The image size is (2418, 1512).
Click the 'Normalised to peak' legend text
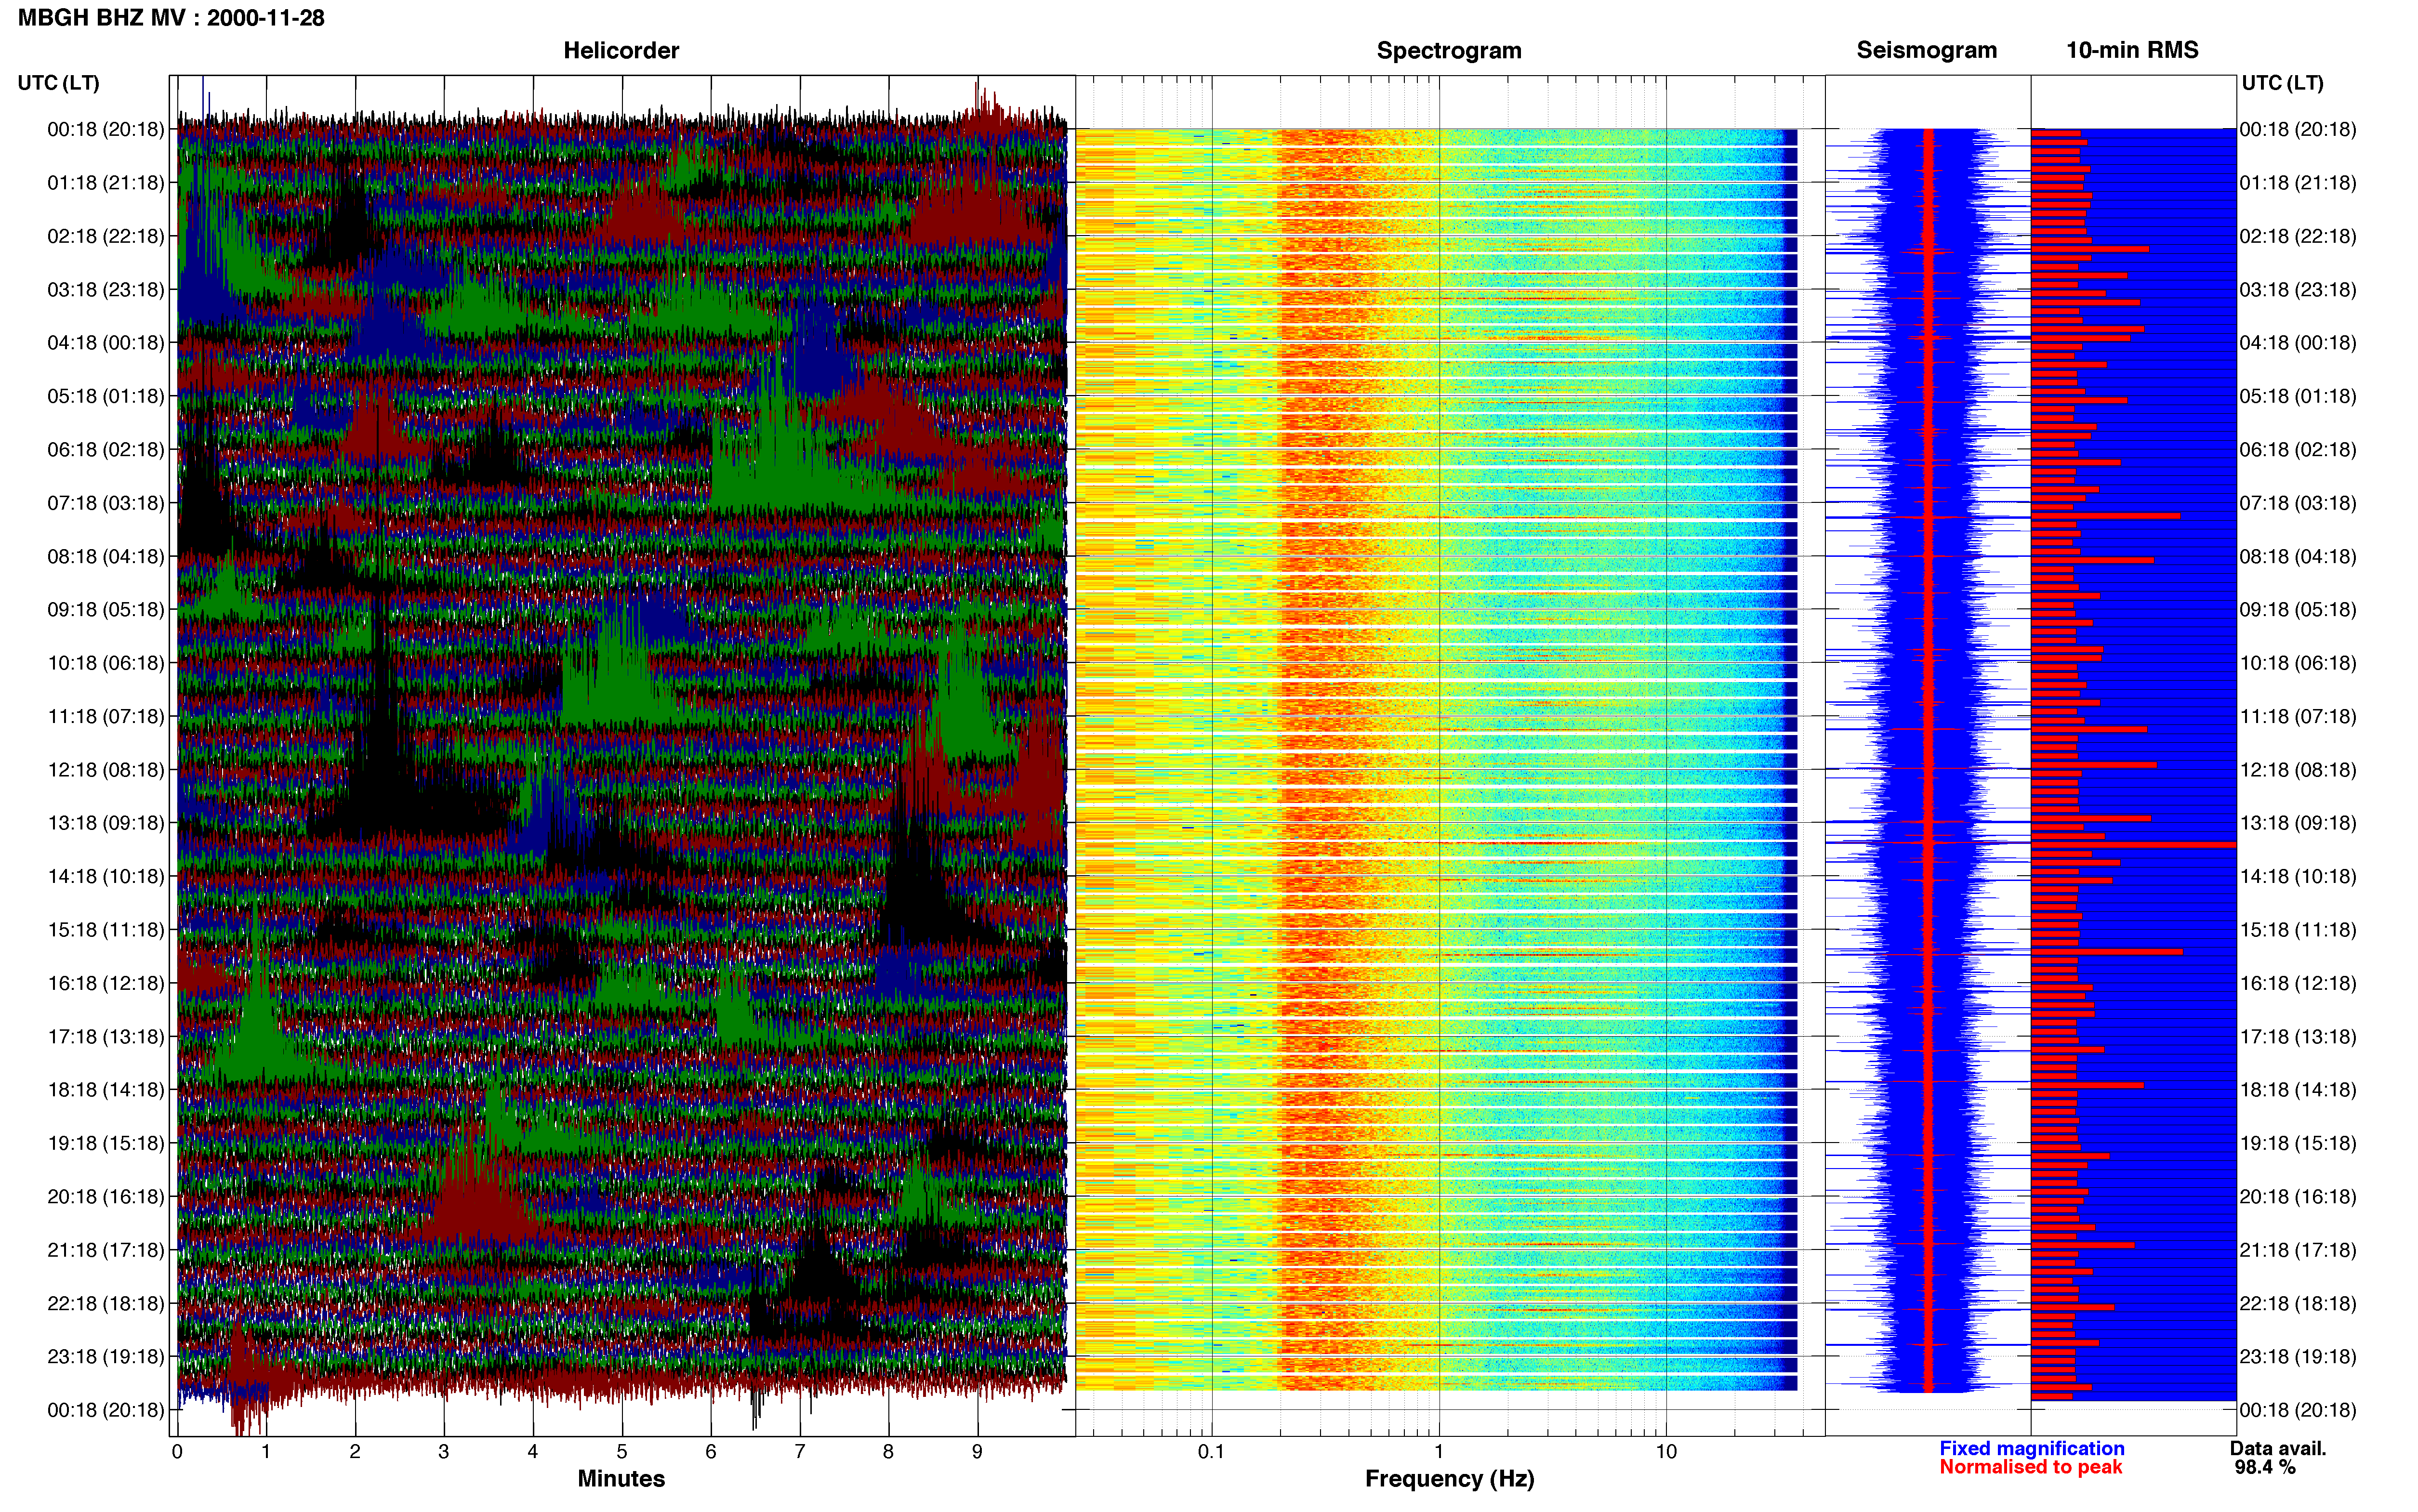click(x=2031, y=1467)
